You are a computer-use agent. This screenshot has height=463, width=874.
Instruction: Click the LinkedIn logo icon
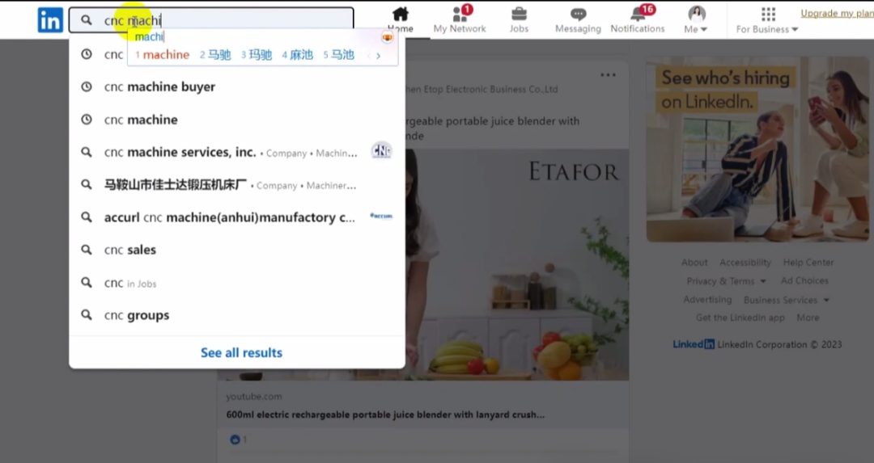[50, 20]
